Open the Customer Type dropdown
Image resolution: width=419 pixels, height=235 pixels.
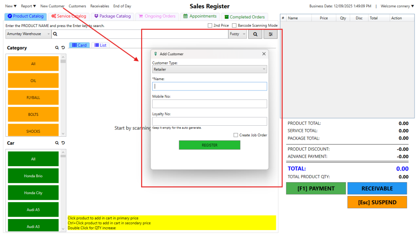point(209,70)
